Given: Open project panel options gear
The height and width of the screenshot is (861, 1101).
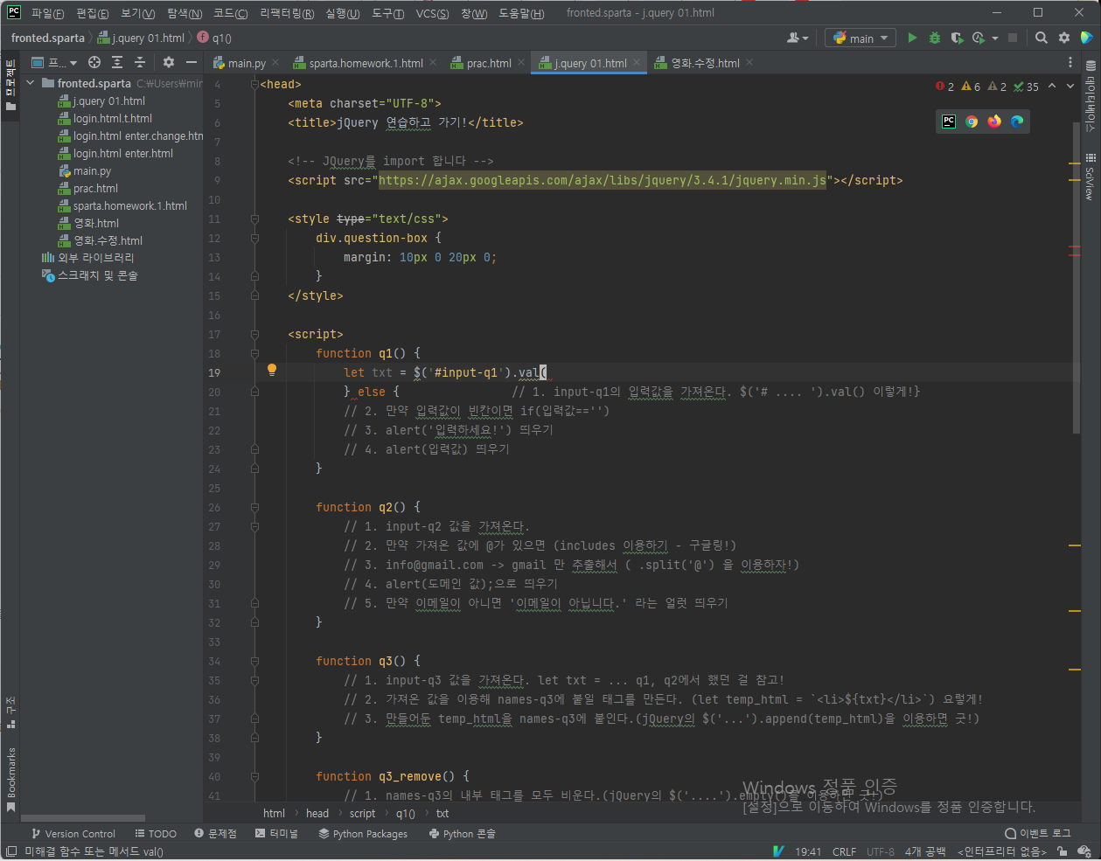Looking at the screenshot, I should pyautogui.click(x=169, y=62).
